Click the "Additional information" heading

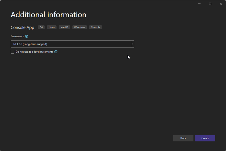point(48,15)
